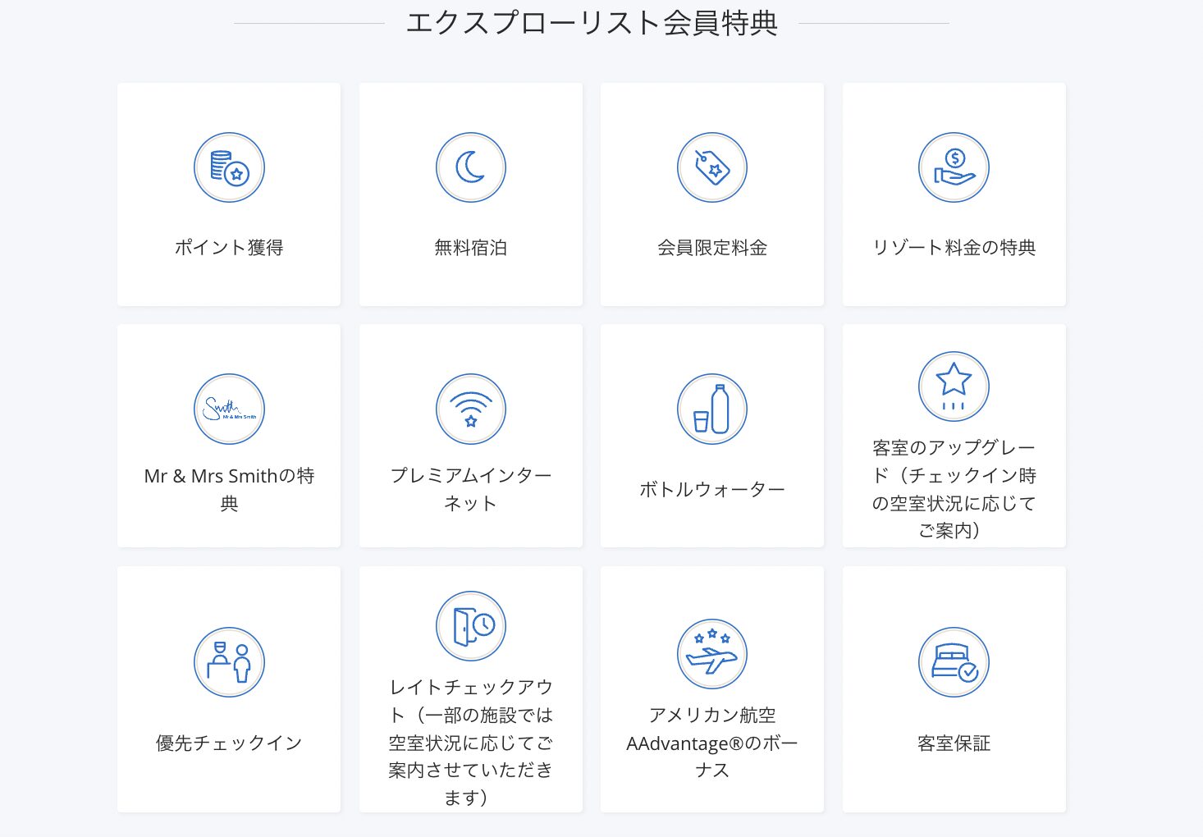The height and width of the screenshot is (837, 1203).
Task: Open the 無料宿泊 text link
Action: 470,248
